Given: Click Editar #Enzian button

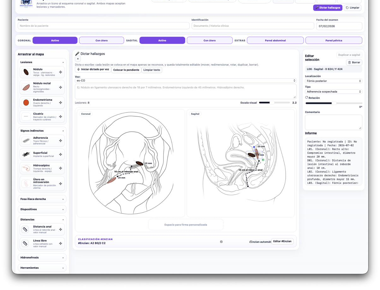Looking at the screenshot, I should pyautogui.click(x=282, y=241).
